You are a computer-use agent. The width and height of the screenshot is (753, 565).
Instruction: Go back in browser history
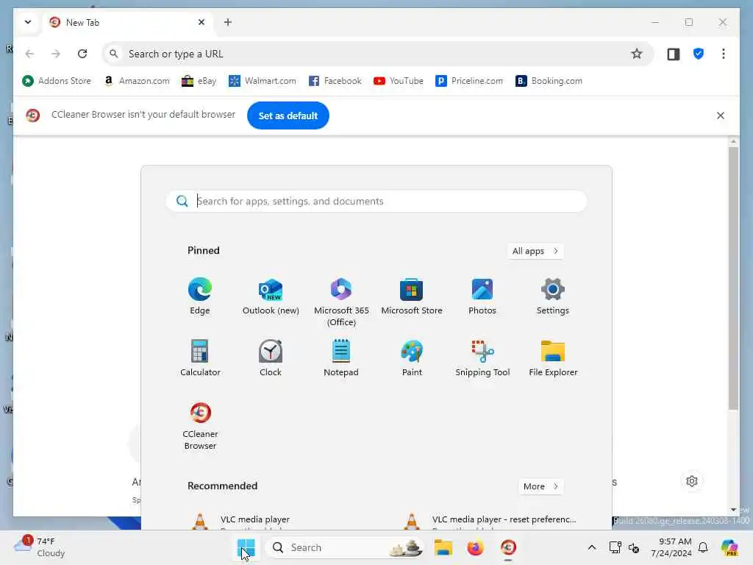pyautogui.click(x=29, y=54)
